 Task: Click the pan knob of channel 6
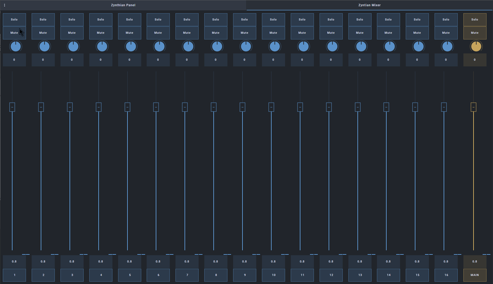coord(159,47)
